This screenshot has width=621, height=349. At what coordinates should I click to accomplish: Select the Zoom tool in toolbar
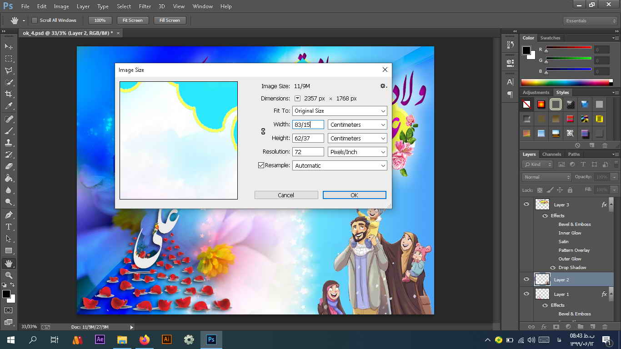click(x=9, y=275)
